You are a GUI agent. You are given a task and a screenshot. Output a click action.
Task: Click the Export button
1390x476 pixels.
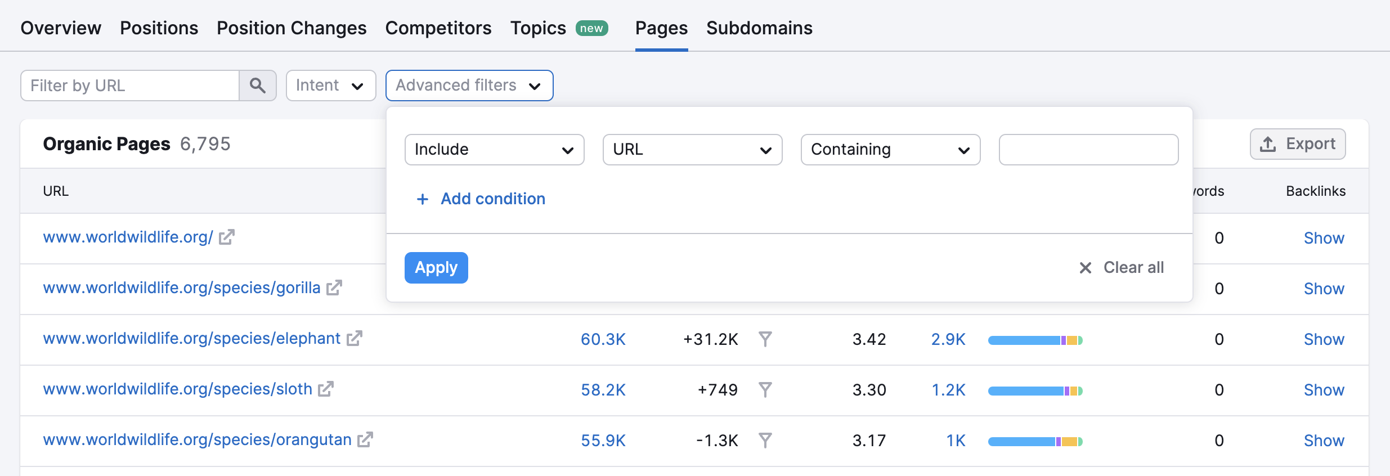point(1298,144)
